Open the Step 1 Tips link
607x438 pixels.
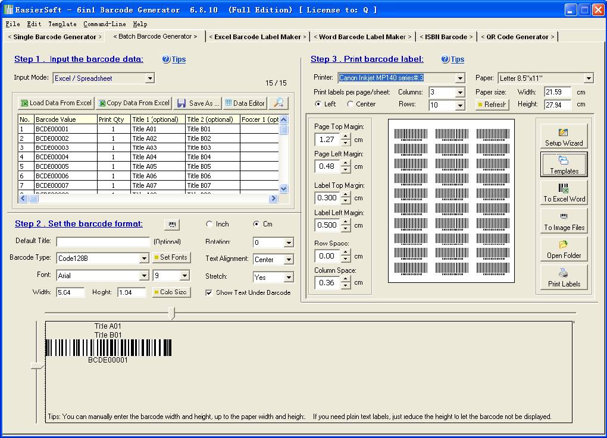coord(174,59)
